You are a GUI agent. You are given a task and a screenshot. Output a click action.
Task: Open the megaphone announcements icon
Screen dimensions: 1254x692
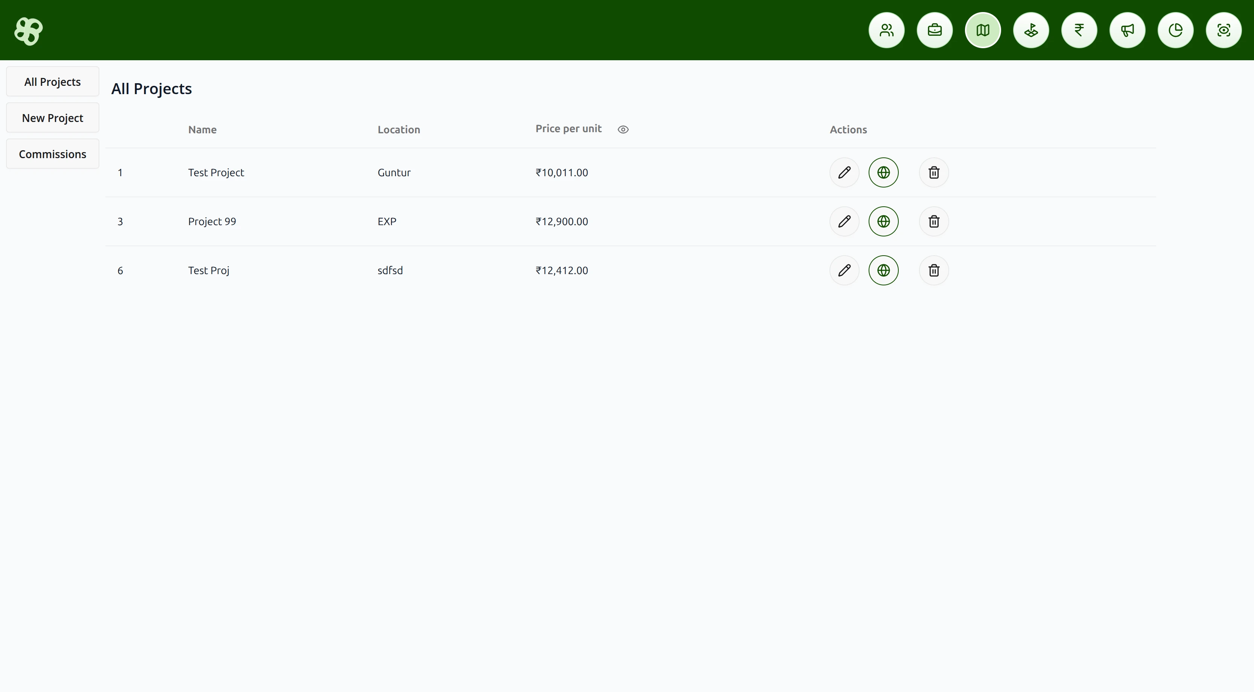(x=1128, y=30)
